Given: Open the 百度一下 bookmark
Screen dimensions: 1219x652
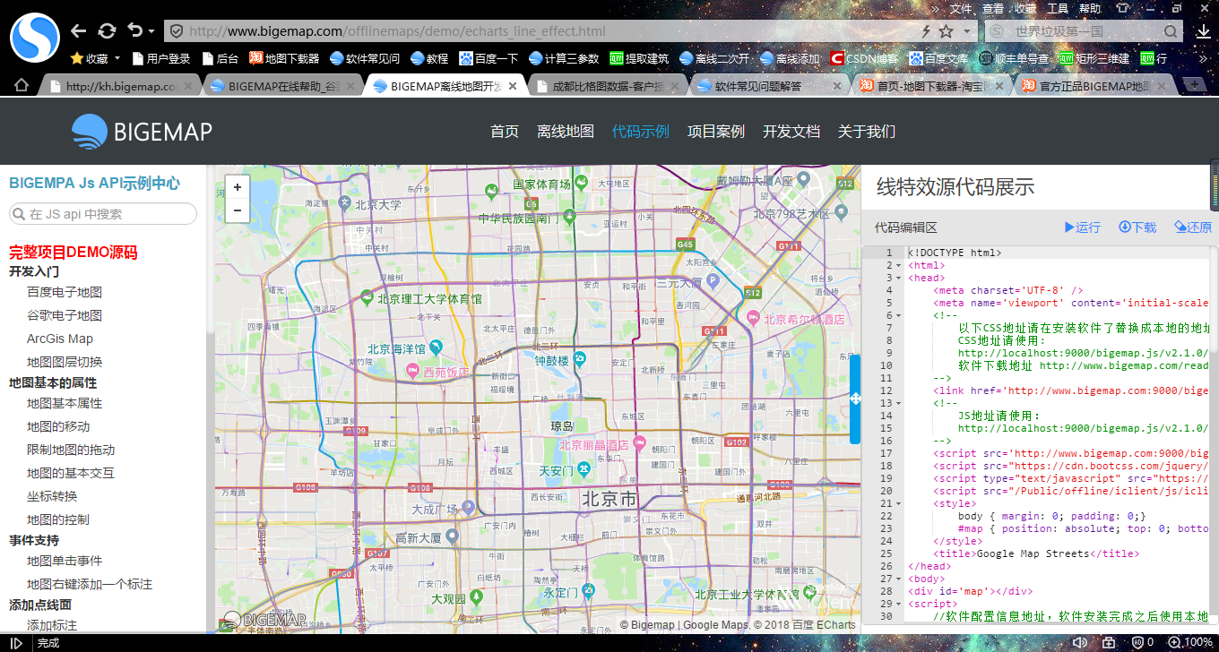Looking at the screenshot, I should 488,58.
